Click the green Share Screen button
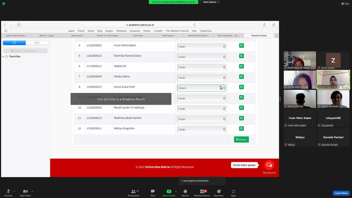Image resolution: width=352 pixels, height=198 pixels. [169, 193]
